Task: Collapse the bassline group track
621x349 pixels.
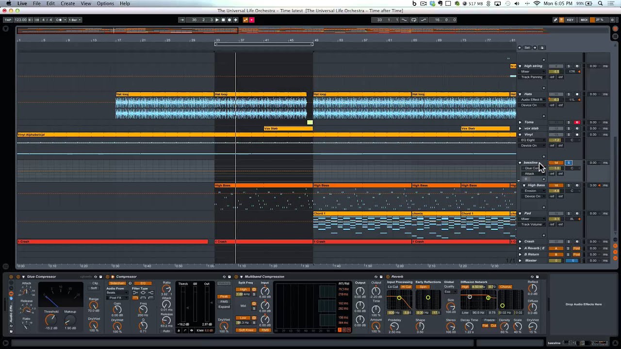Action: (520, 163)
